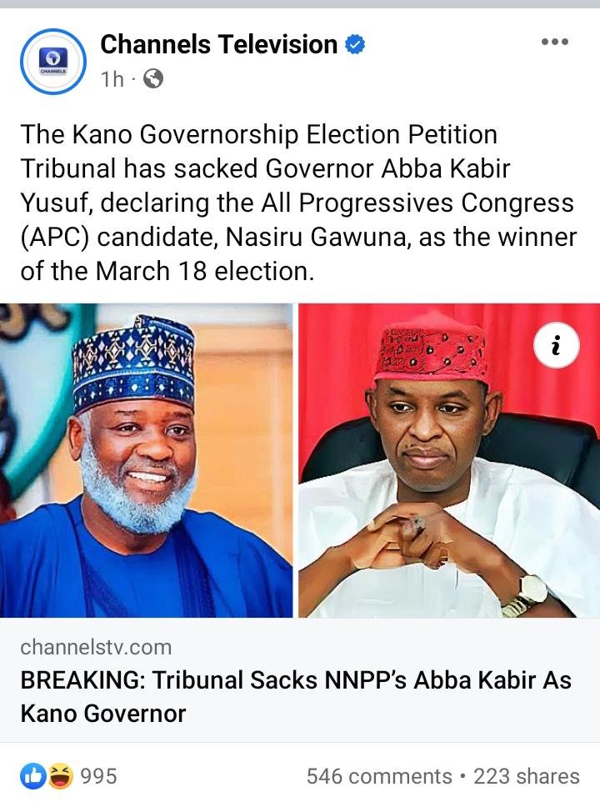Click the white link preview card area
Viewport: 600px width, 807px height.
point(300,680)
